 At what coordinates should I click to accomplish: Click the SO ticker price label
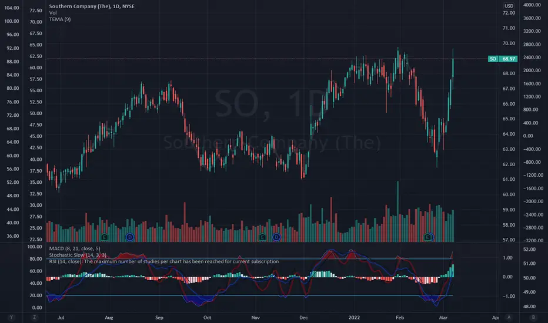(x=493, y=59)
